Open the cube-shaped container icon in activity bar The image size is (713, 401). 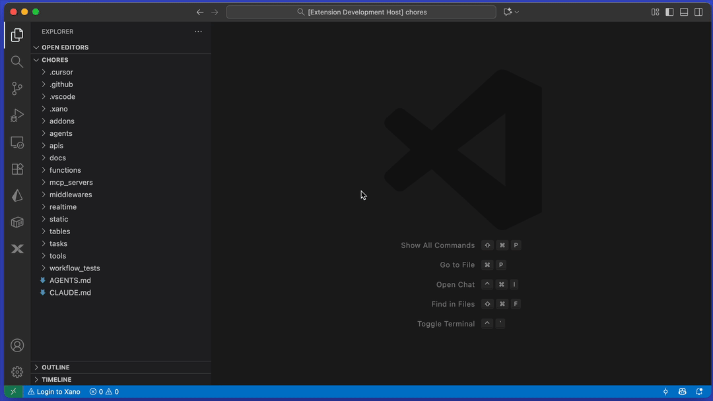click(17, 222)
